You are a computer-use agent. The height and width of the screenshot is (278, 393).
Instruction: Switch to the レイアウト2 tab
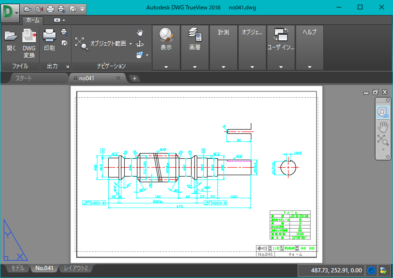coord(76,268)
